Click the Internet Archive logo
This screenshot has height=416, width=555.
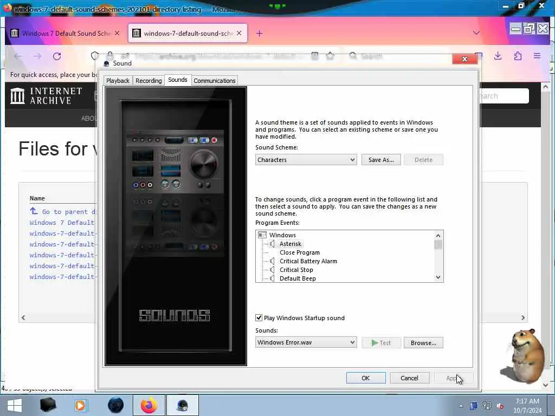pyautogui.click(x=46, y=96)
